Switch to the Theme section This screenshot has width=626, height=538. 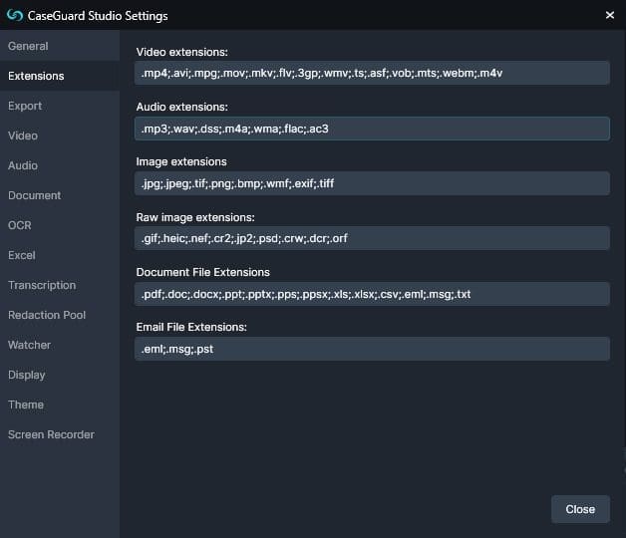pyautogui.click(x=60, y=404)
